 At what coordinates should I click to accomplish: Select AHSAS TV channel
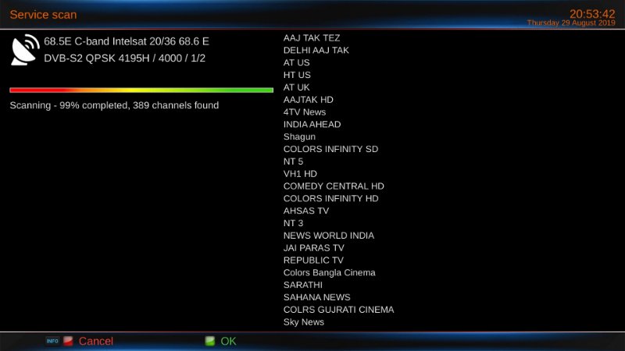click(306, 211)
